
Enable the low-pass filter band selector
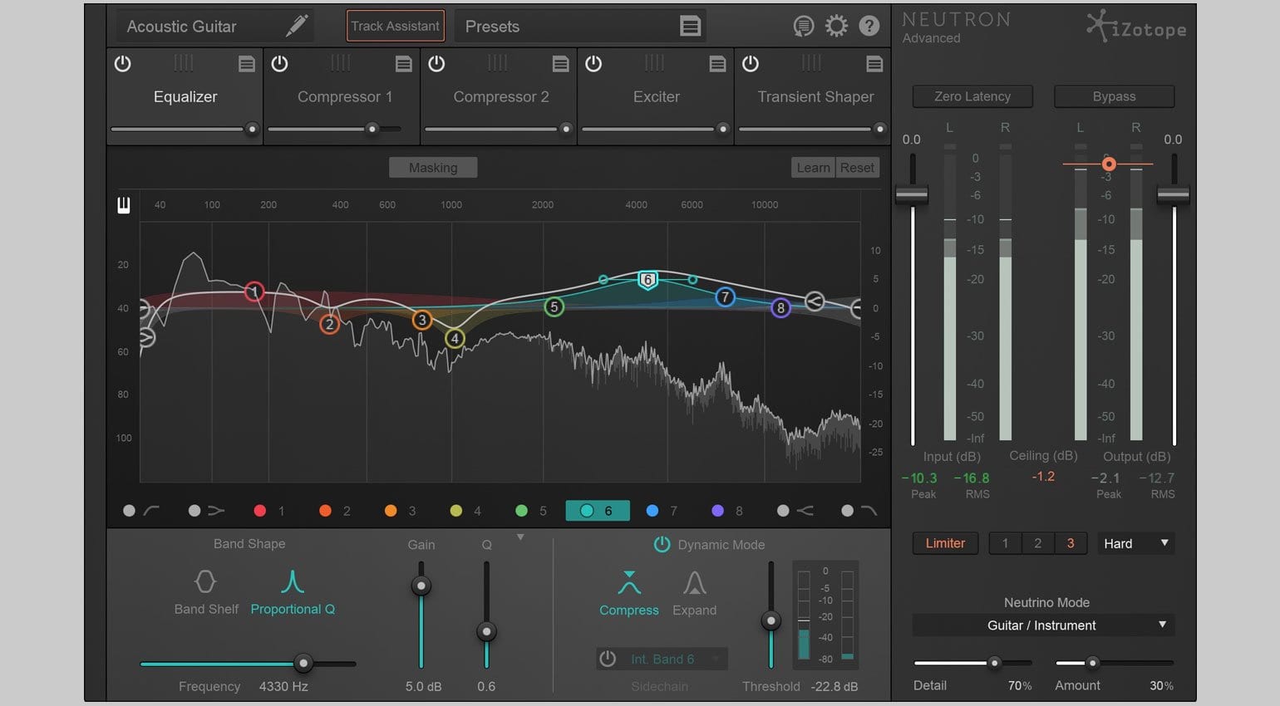coord(859,511)
